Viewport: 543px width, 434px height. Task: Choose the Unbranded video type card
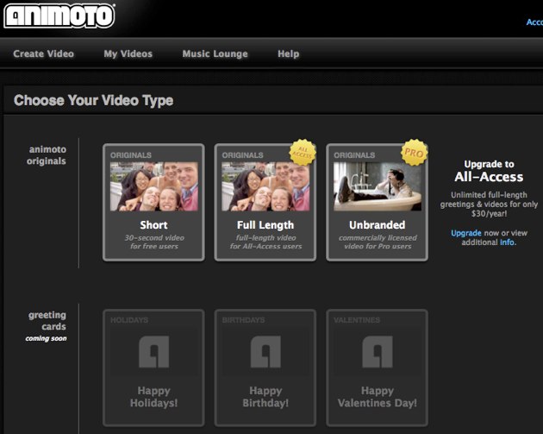click(x=378, y=203)
